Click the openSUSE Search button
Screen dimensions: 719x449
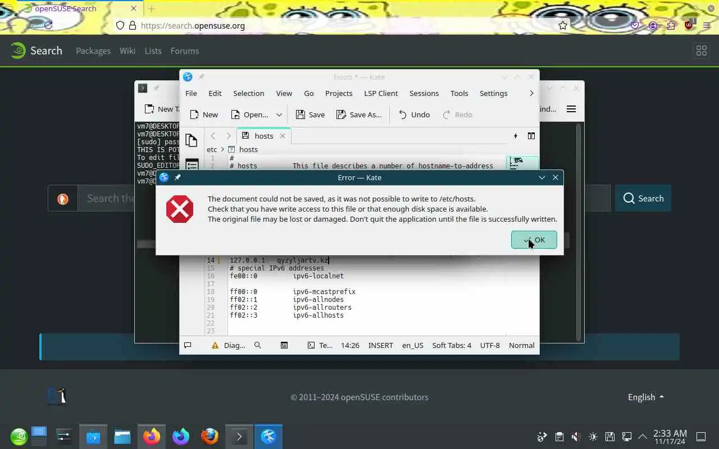pos(643,198)
